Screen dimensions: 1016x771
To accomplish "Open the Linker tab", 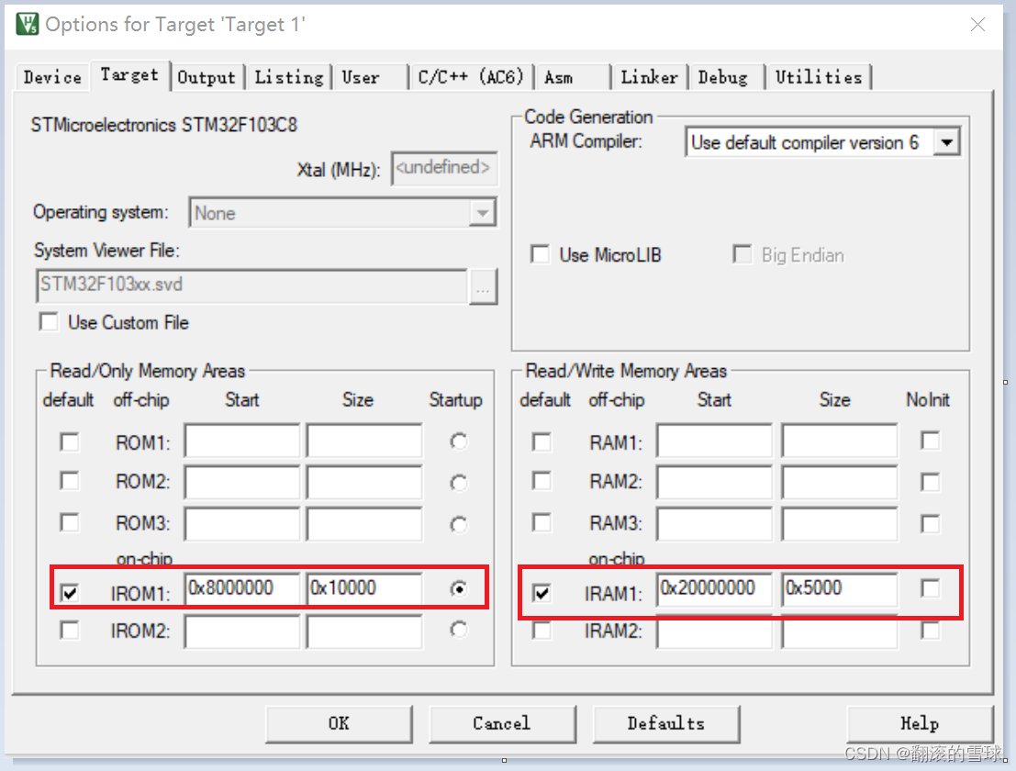I will [649, 77].
